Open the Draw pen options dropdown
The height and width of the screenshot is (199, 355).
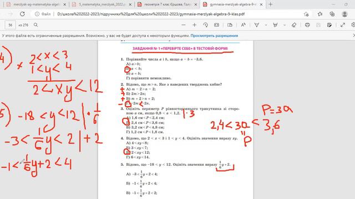coord(266,25)
